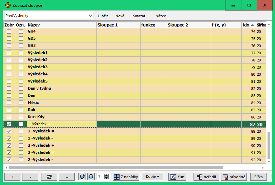Click the Sloupec 2 column header
Viewport: 275px width, 185px height.
click(x=189, y=25)
